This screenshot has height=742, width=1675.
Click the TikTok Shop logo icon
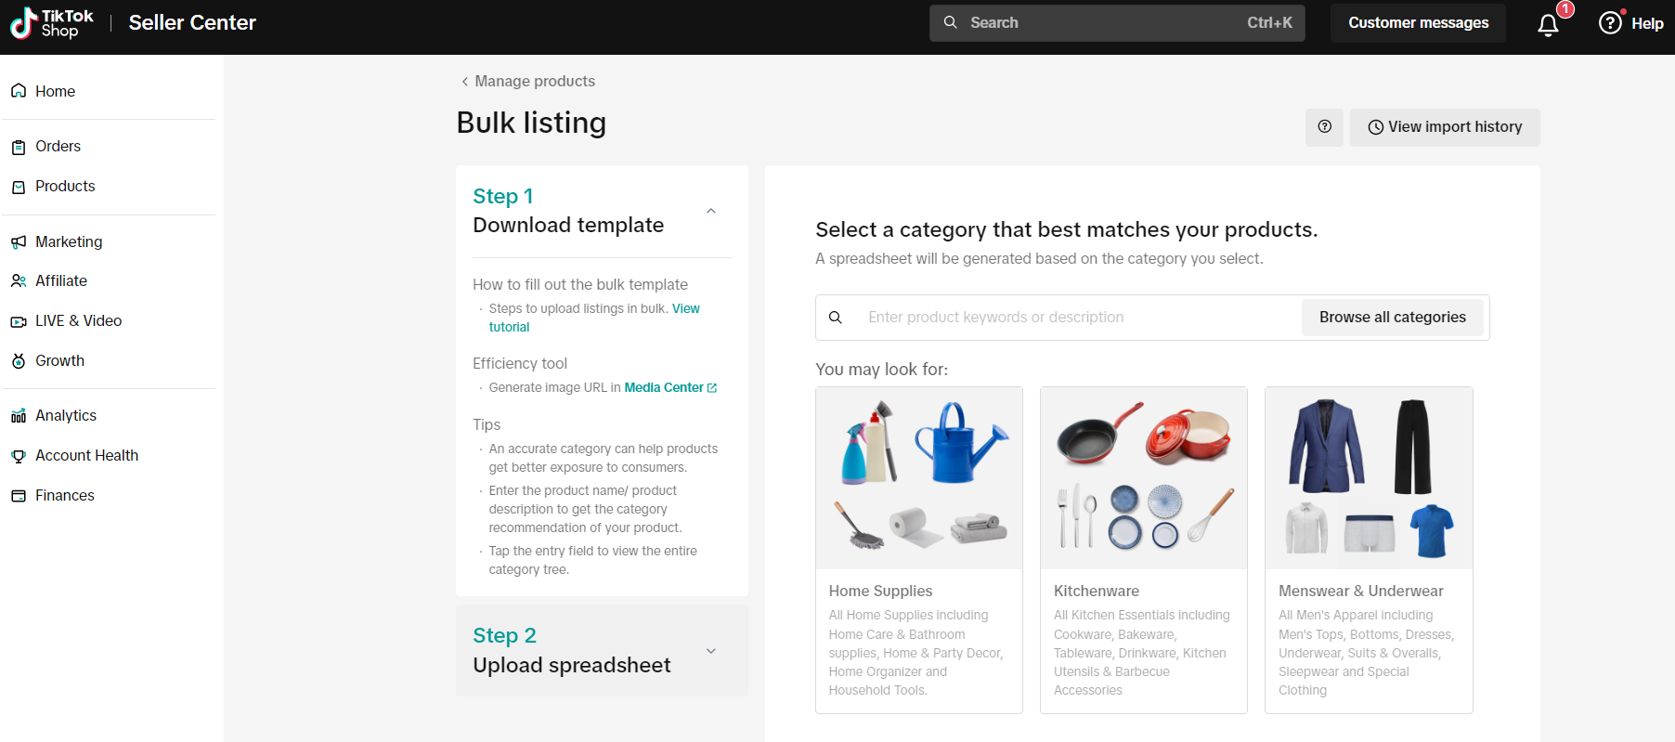pyautogui.click(x=23, y=23)
